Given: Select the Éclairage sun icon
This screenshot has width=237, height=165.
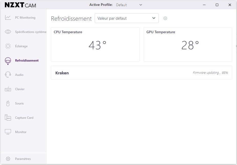Looking at the screenshot, I should 8,46.
